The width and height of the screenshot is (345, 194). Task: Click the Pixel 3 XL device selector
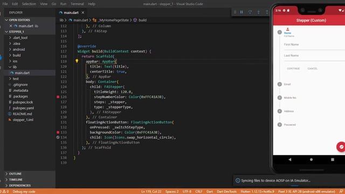[307, 192]
